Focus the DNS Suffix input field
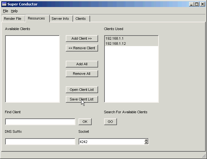This screenshot has height=159, width=207. [40, 141]
